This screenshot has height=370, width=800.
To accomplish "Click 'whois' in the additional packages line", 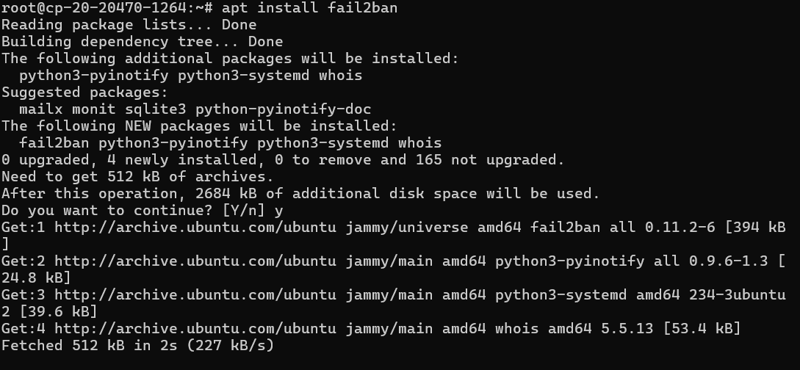I will tap(341, 76).
